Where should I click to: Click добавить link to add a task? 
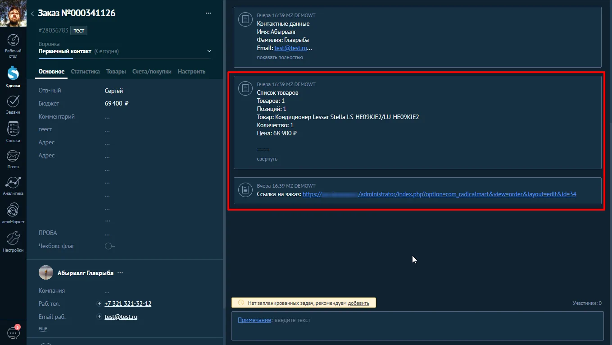pos(358,303)
